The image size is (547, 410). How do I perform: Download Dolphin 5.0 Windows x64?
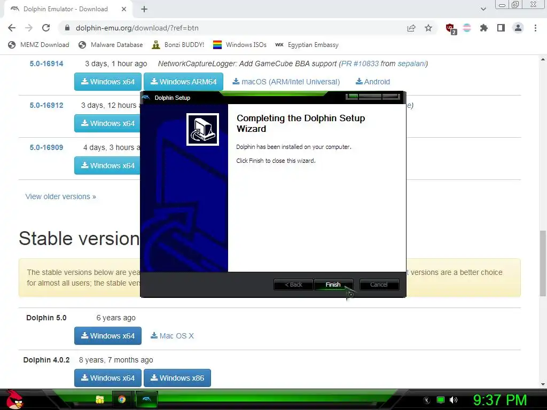click(x=108, y=336)
